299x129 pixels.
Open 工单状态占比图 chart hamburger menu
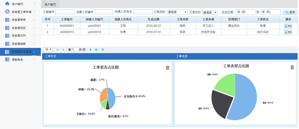coord(168,68)
